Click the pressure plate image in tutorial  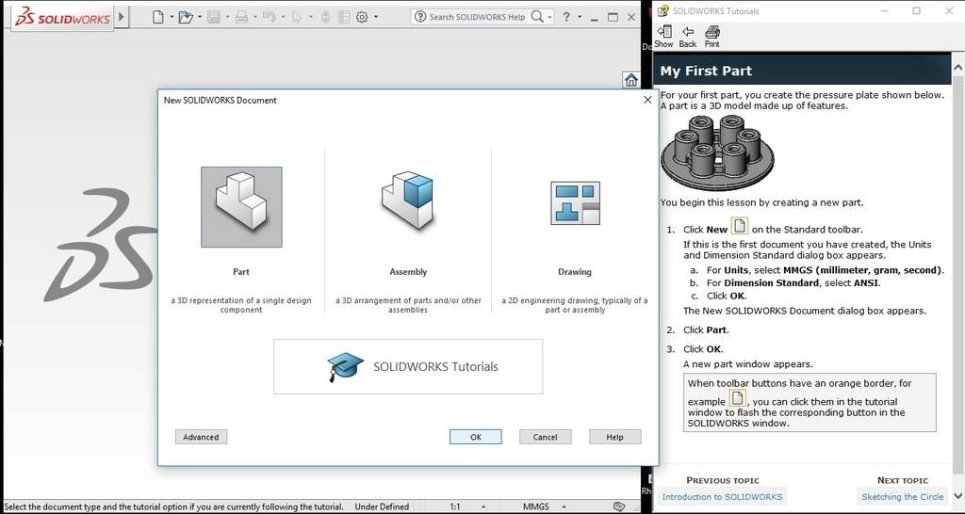point(717,153)
